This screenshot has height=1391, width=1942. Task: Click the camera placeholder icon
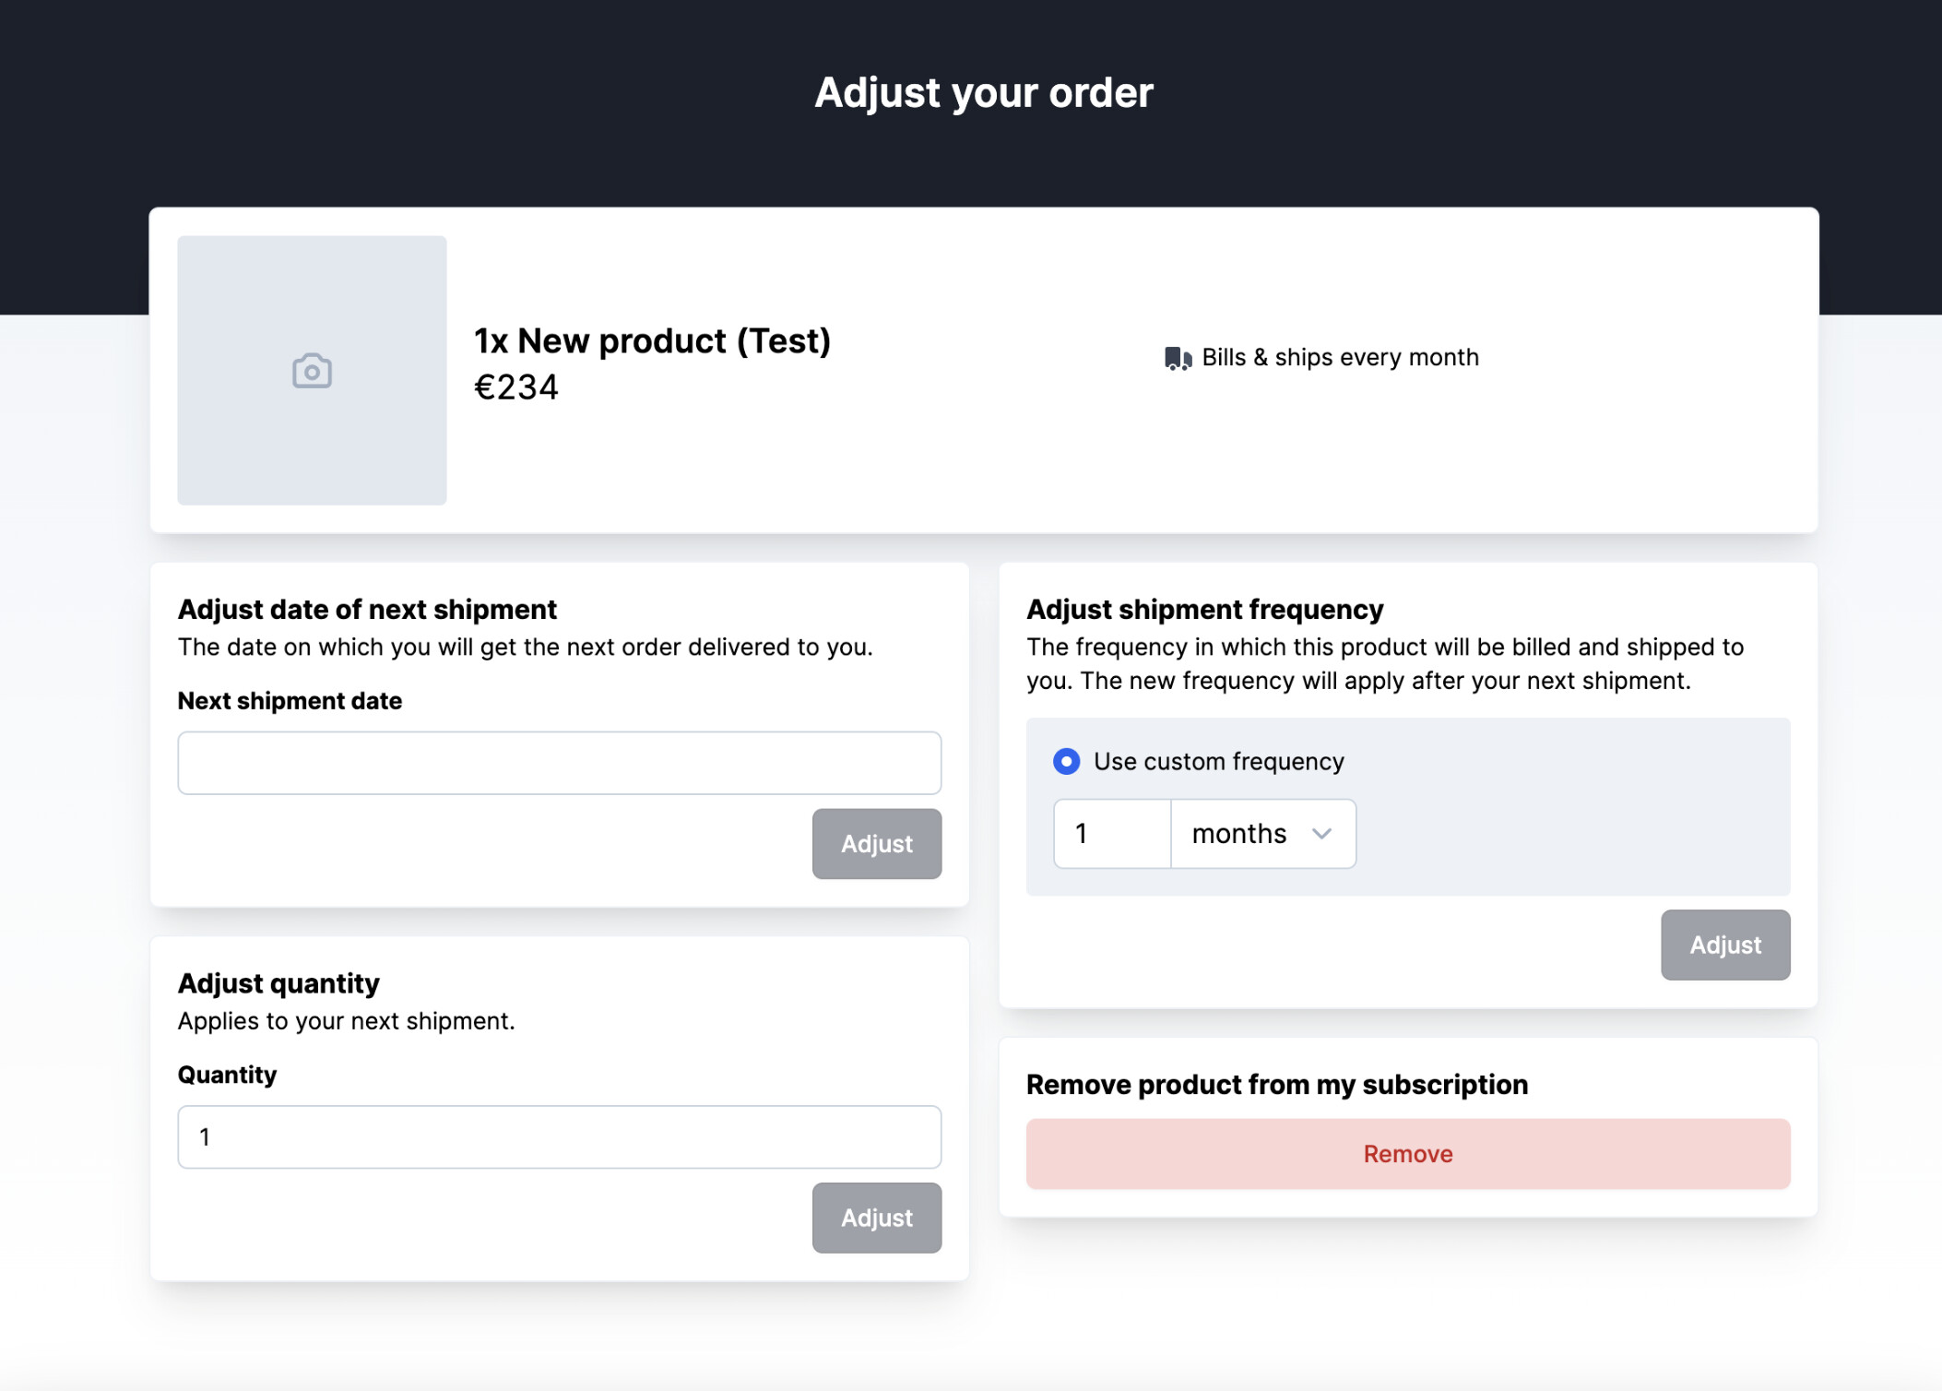click(x=312, y=371)
